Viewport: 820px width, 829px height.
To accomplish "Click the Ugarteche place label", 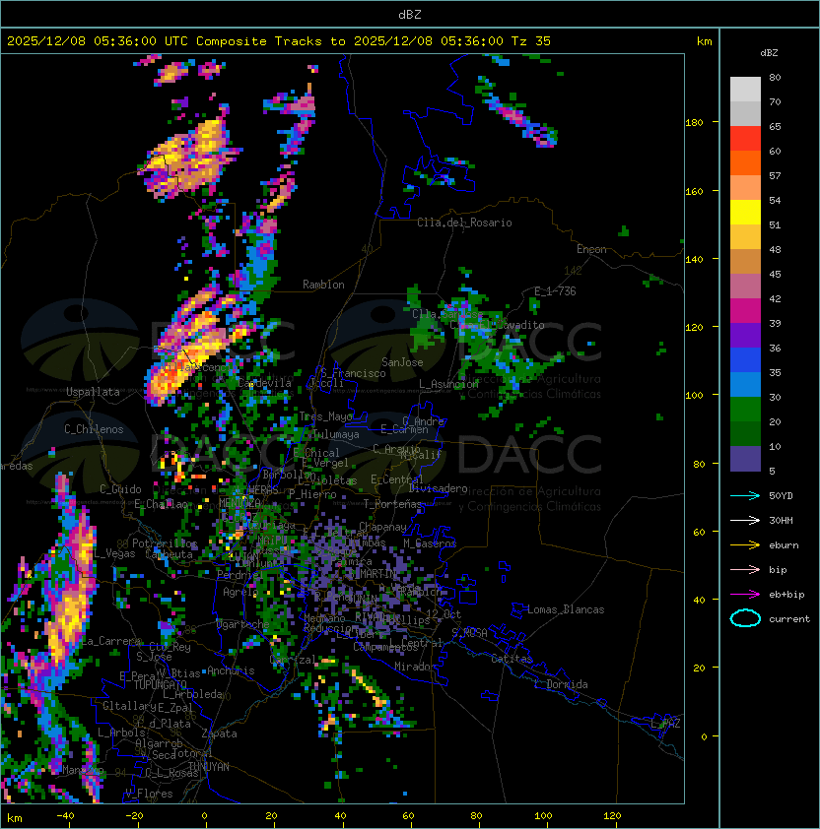I will tap(243, 624).
